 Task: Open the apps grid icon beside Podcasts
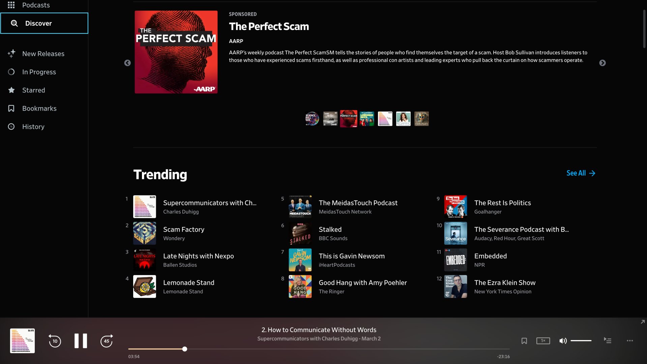click(x=11, y=5)
